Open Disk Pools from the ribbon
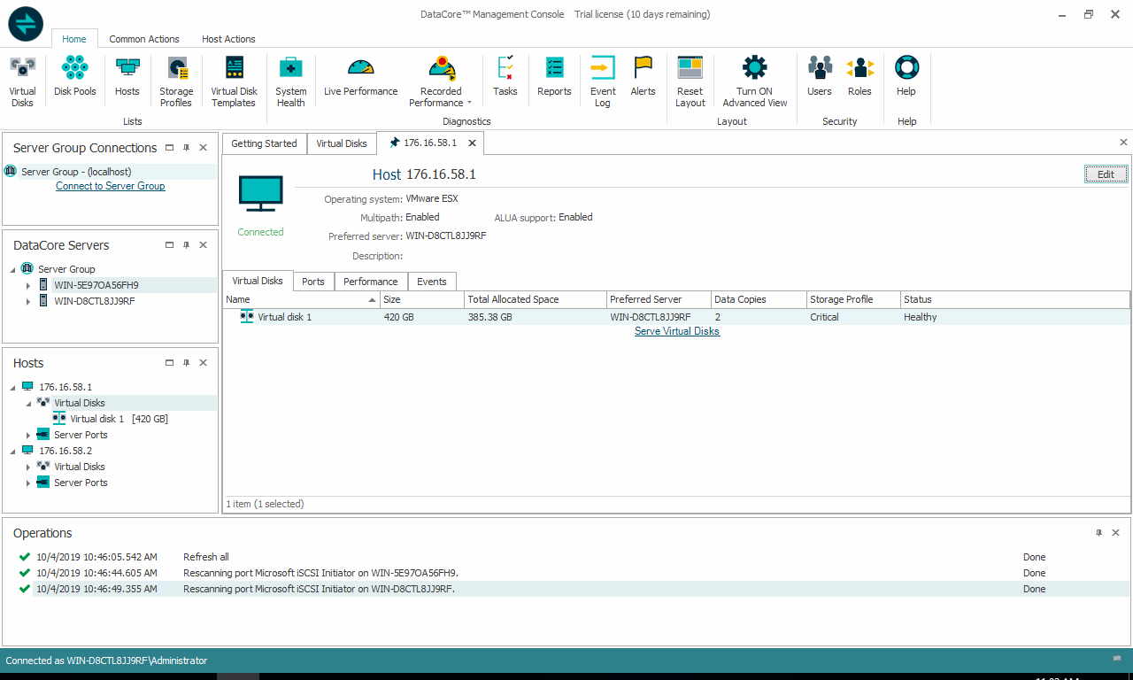Image resolution: width=1133 pixels, height=680 pixels. pyautogui.click(x=75, y=76)
